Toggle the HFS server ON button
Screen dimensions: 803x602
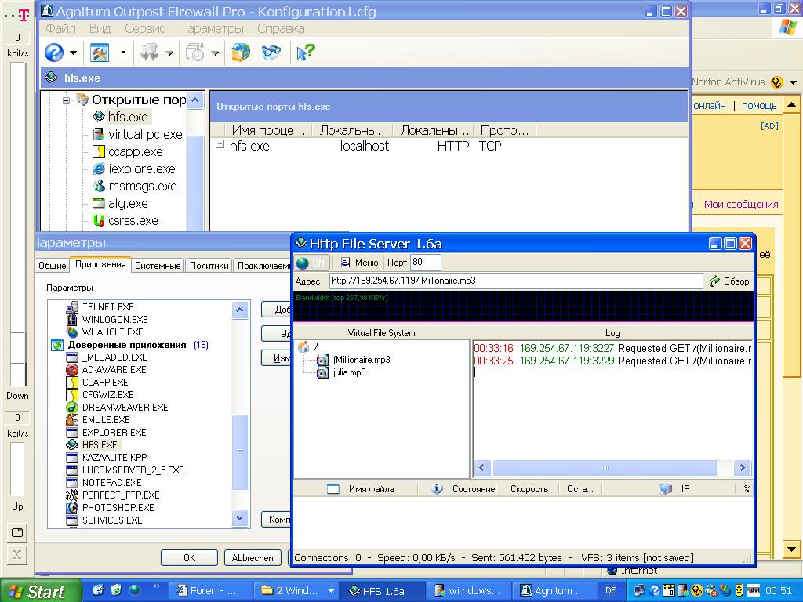point(312,263)
